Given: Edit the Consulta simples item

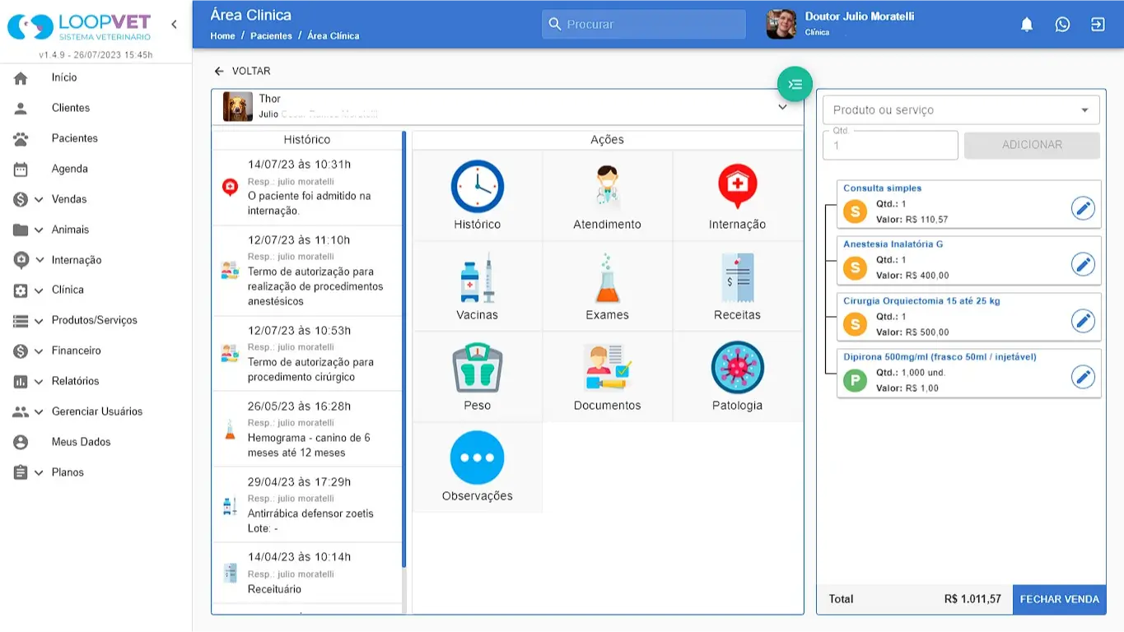Looking at the screenshot, I should (x=1083, y=209).
